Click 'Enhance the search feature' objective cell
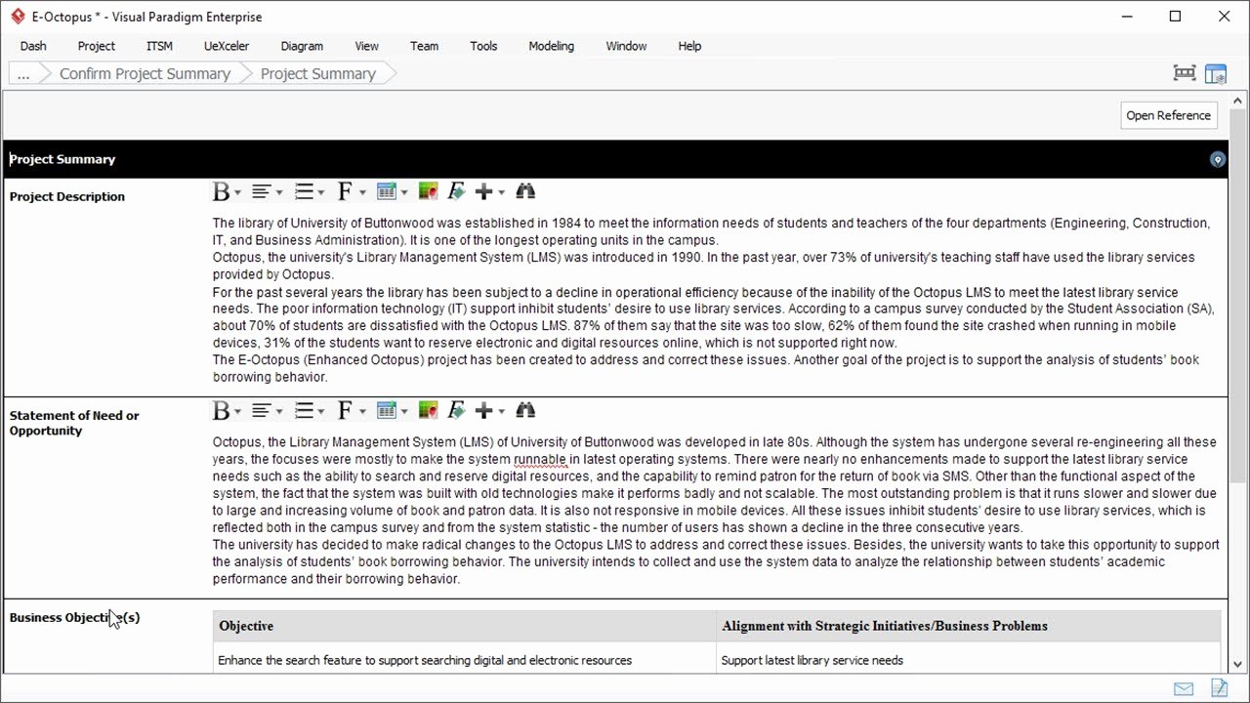This screenshot has width=1250, height=703. [x=464, y=660]
